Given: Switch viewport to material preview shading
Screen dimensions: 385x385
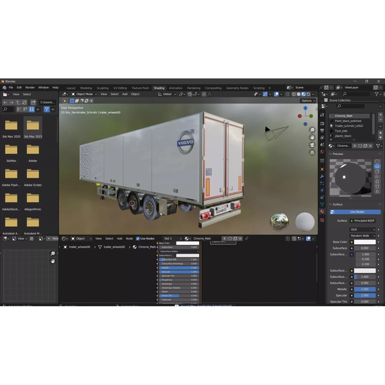Looking at the screenshot, I should (x=303, y=94).
